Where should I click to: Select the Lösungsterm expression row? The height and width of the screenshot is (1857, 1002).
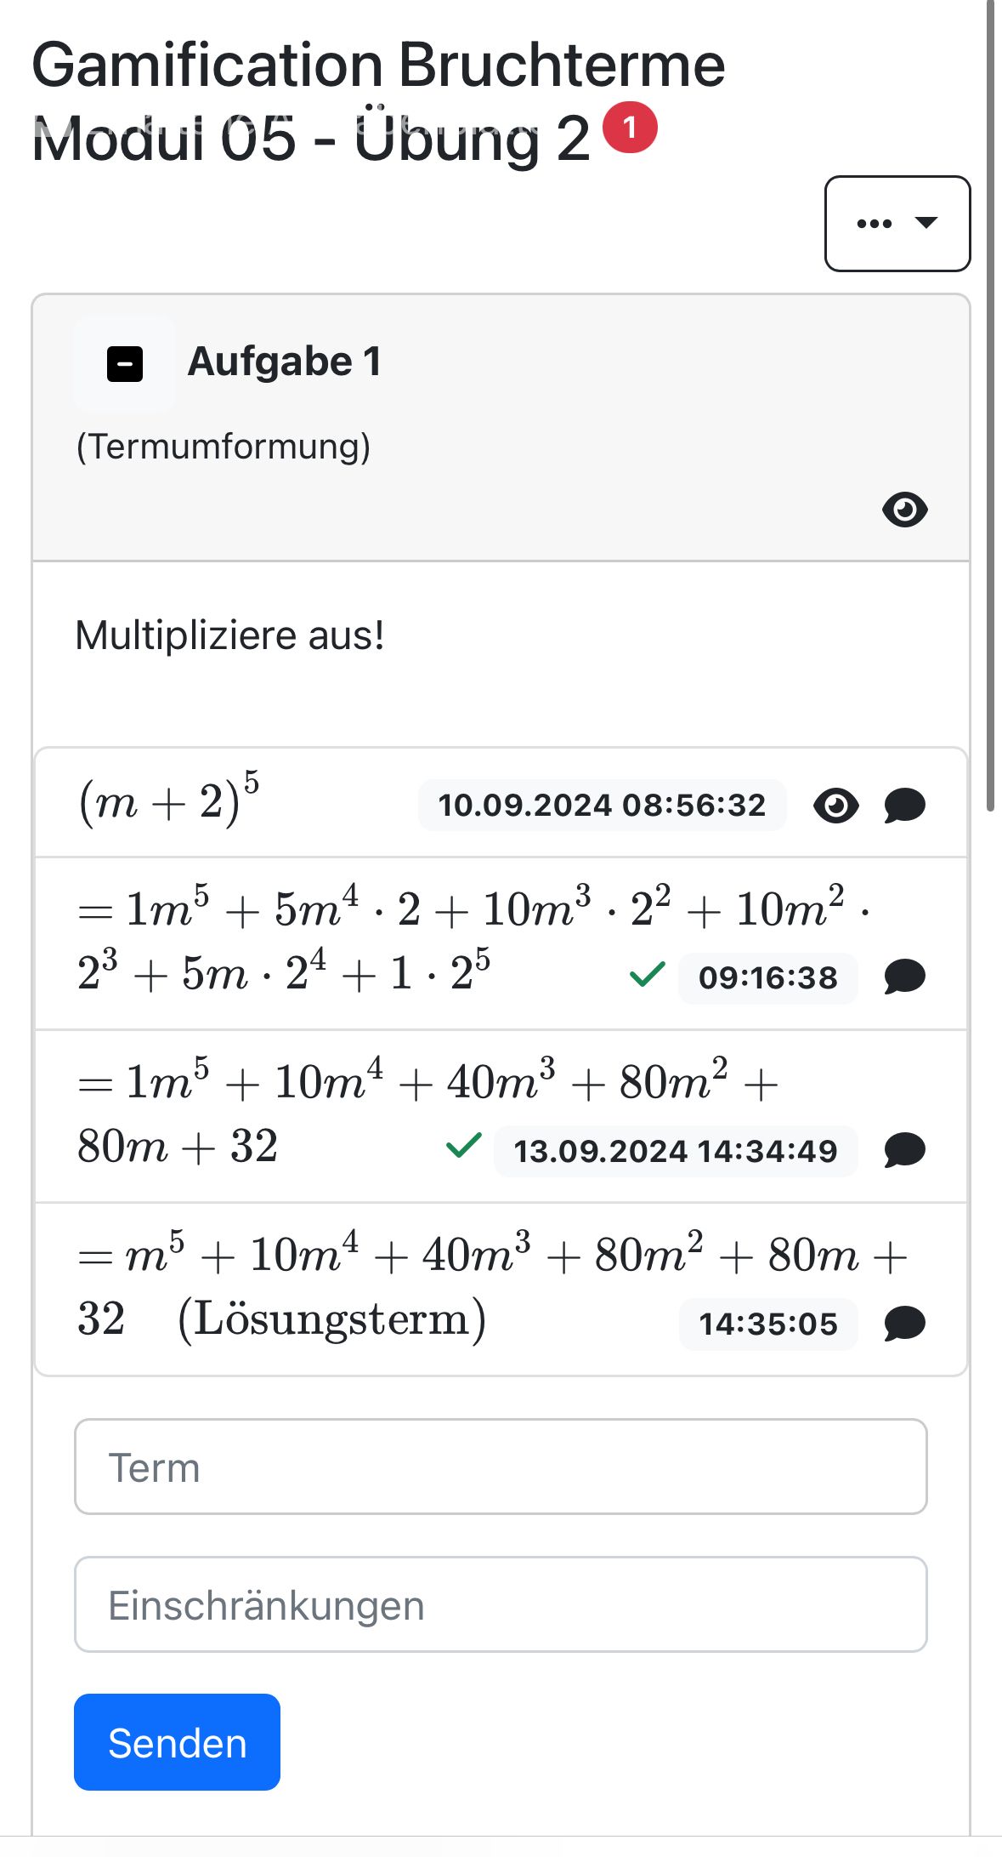click(340, 1286)
